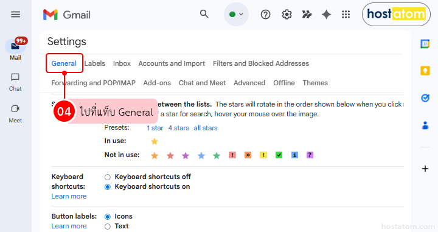
Task: Open the Google Tasks side panel icon
Action: (x=425, y=98)
